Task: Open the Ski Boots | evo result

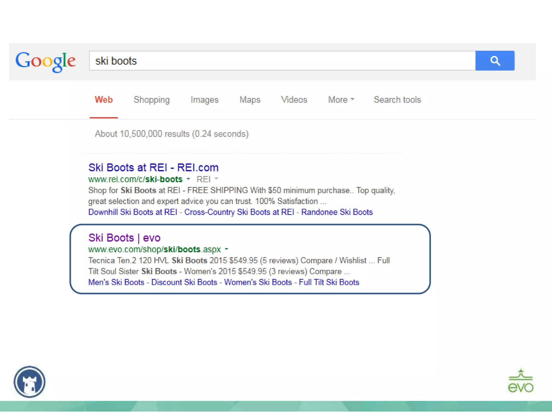Action: [x=124, y=238]
